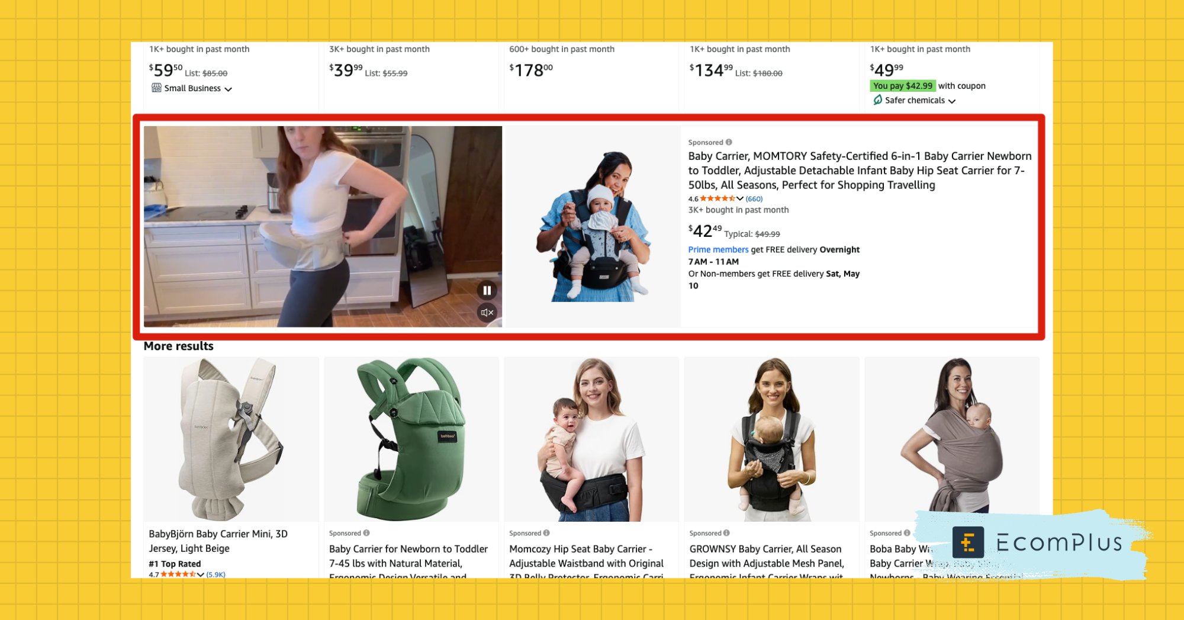
Task: Expand the Small Business dropdown
Action: click(229, 89)
